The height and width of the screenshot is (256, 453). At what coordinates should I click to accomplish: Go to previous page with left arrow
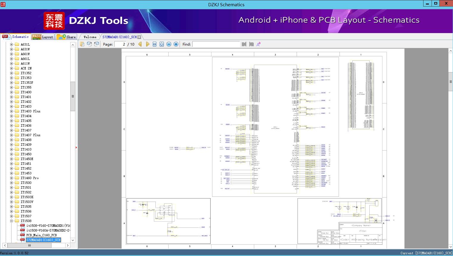pyautogui.click(x=140, y=44)
